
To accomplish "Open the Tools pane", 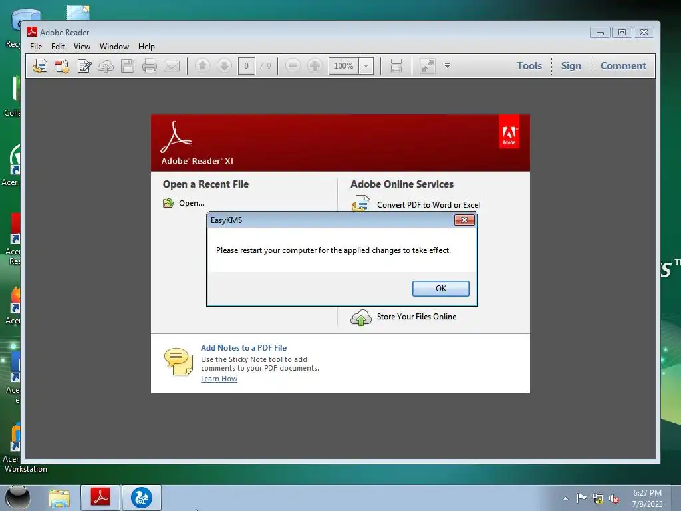I will [529, 66].
